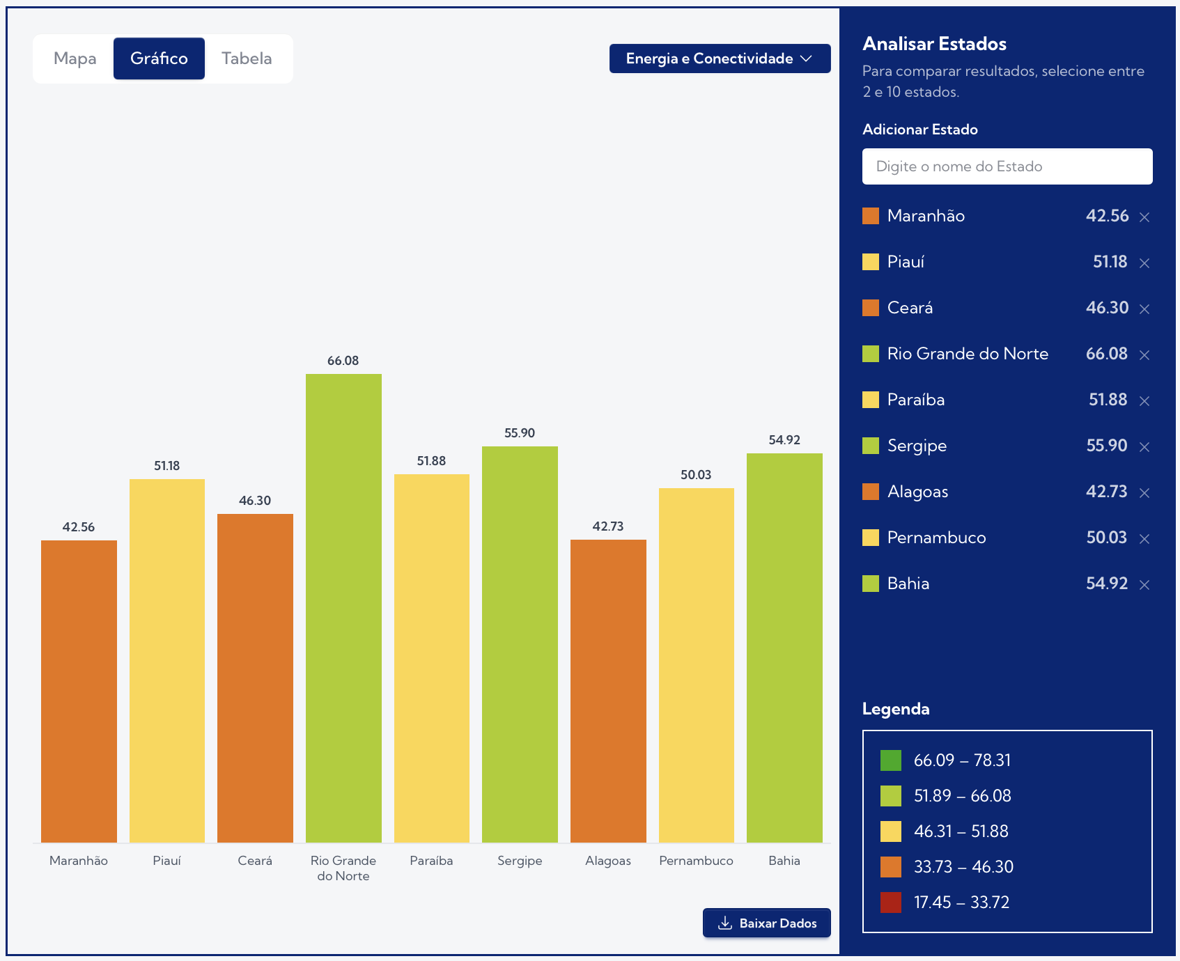This screenshot has height=961, width=1180.
Task: Switch to the Tabela view
Action: 247,58
